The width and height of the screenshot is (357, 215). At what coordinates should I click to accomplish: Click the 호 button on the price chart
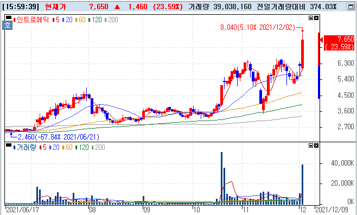pos(8,25)
